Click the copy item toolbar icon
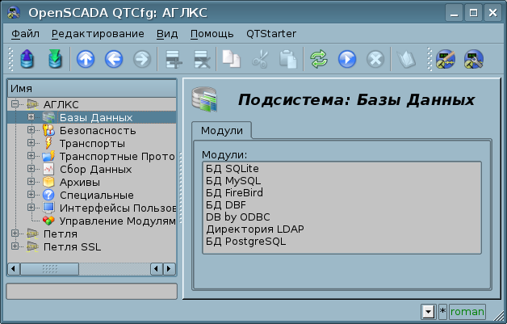The width and height of the screenshot is (507, 324). 231,59
